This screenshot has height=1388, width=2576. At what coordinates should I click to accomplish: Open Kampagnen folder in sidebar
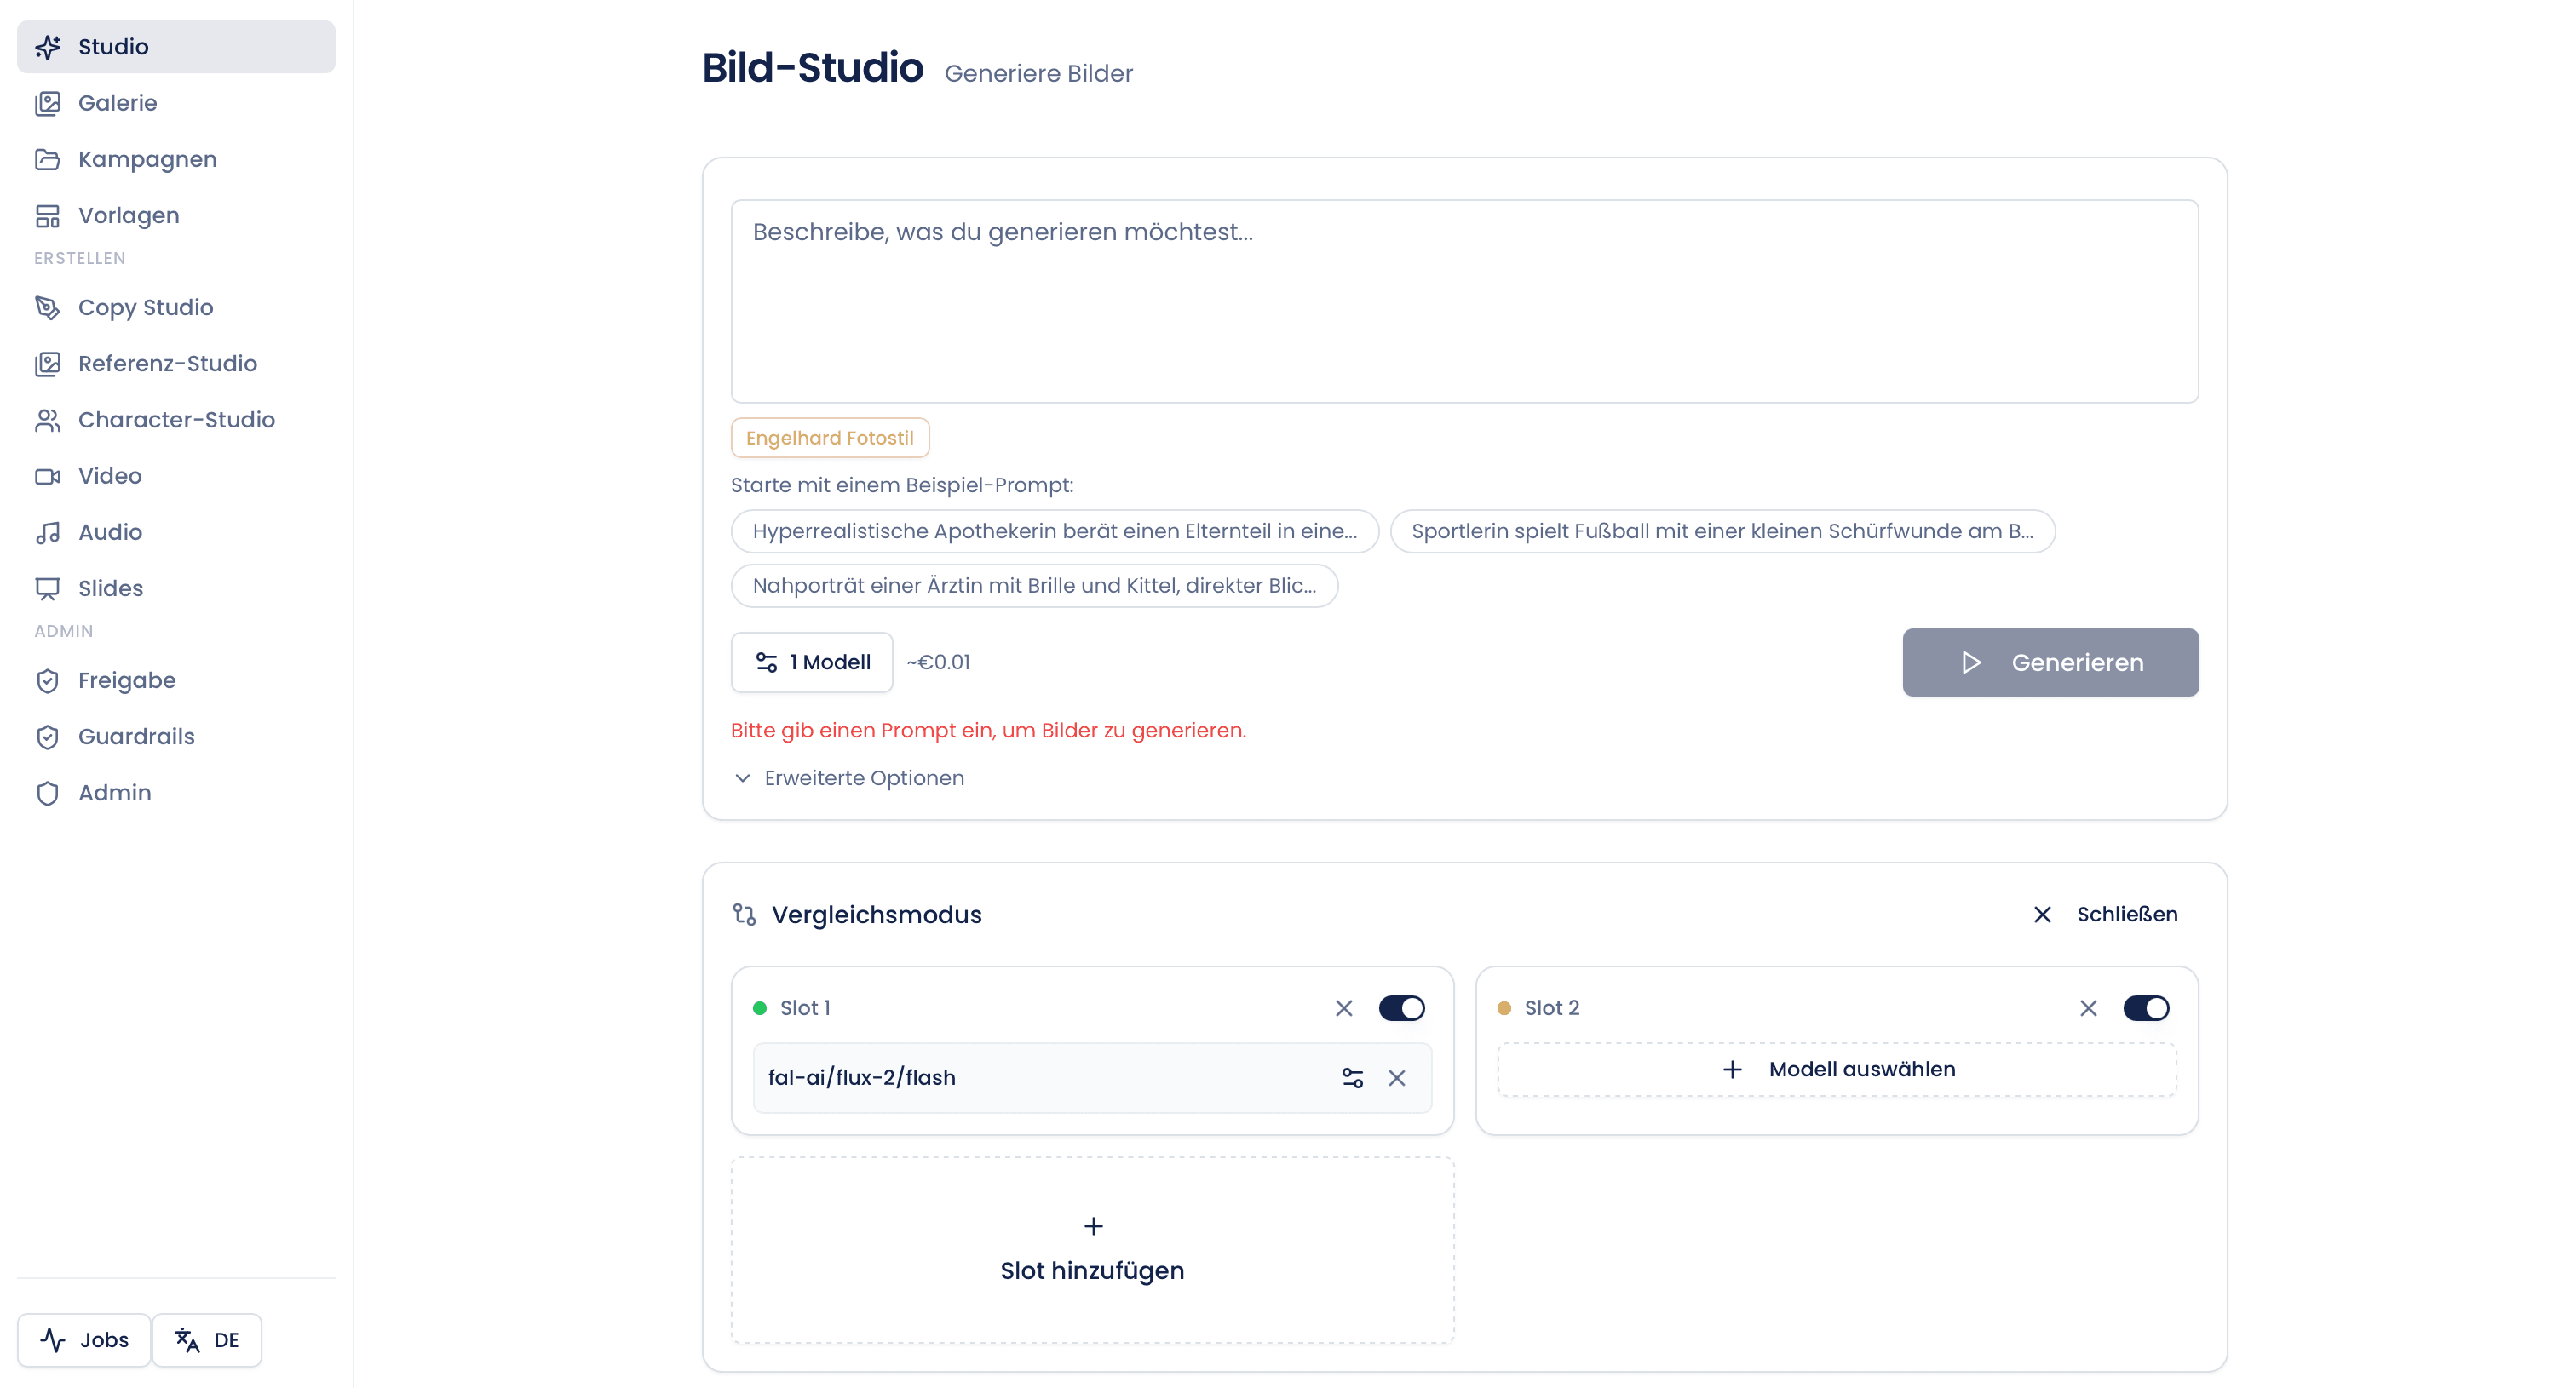click(x=176, y=159)
